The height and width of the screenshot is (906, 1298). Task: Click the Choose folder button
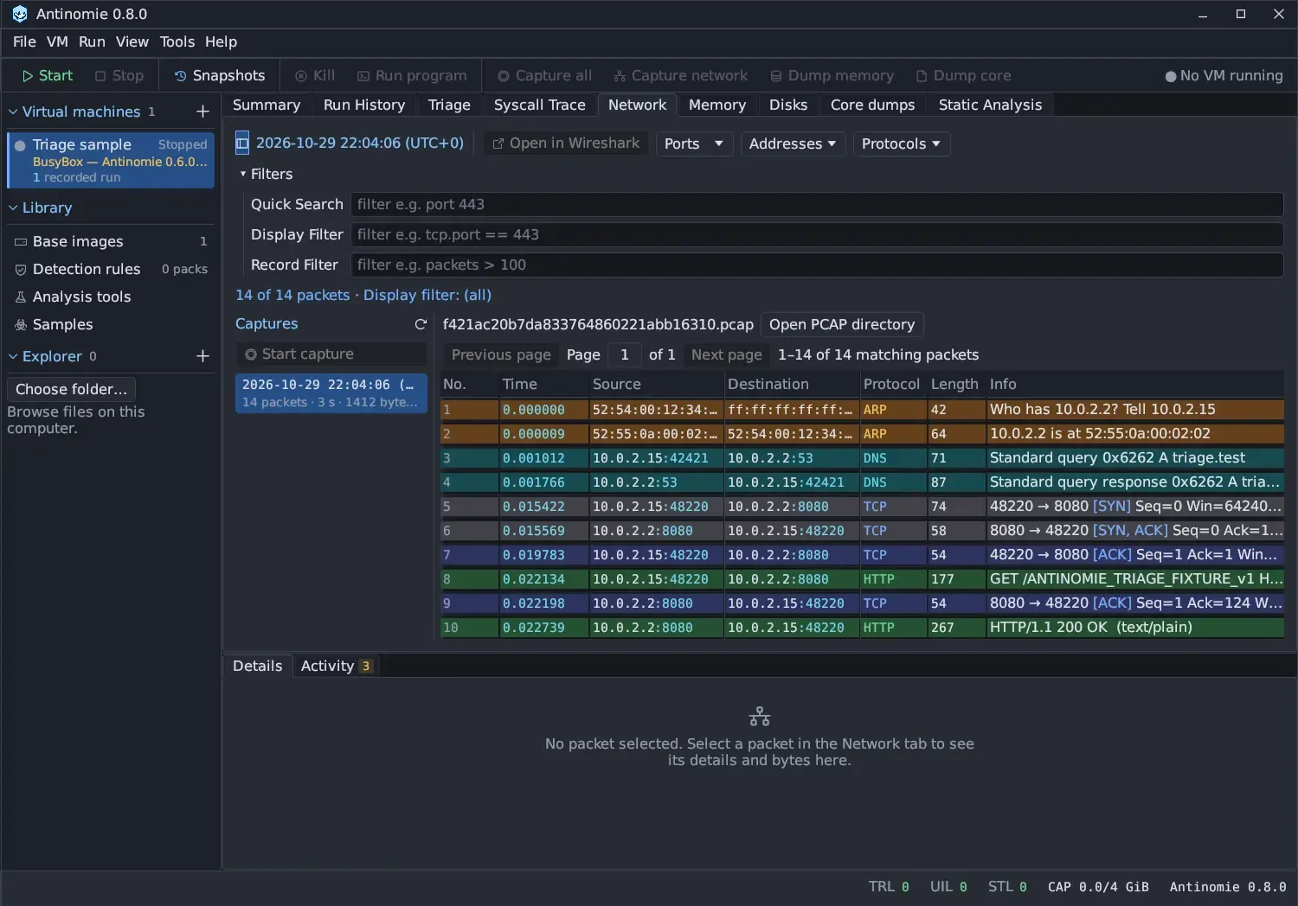coord(71,389)
